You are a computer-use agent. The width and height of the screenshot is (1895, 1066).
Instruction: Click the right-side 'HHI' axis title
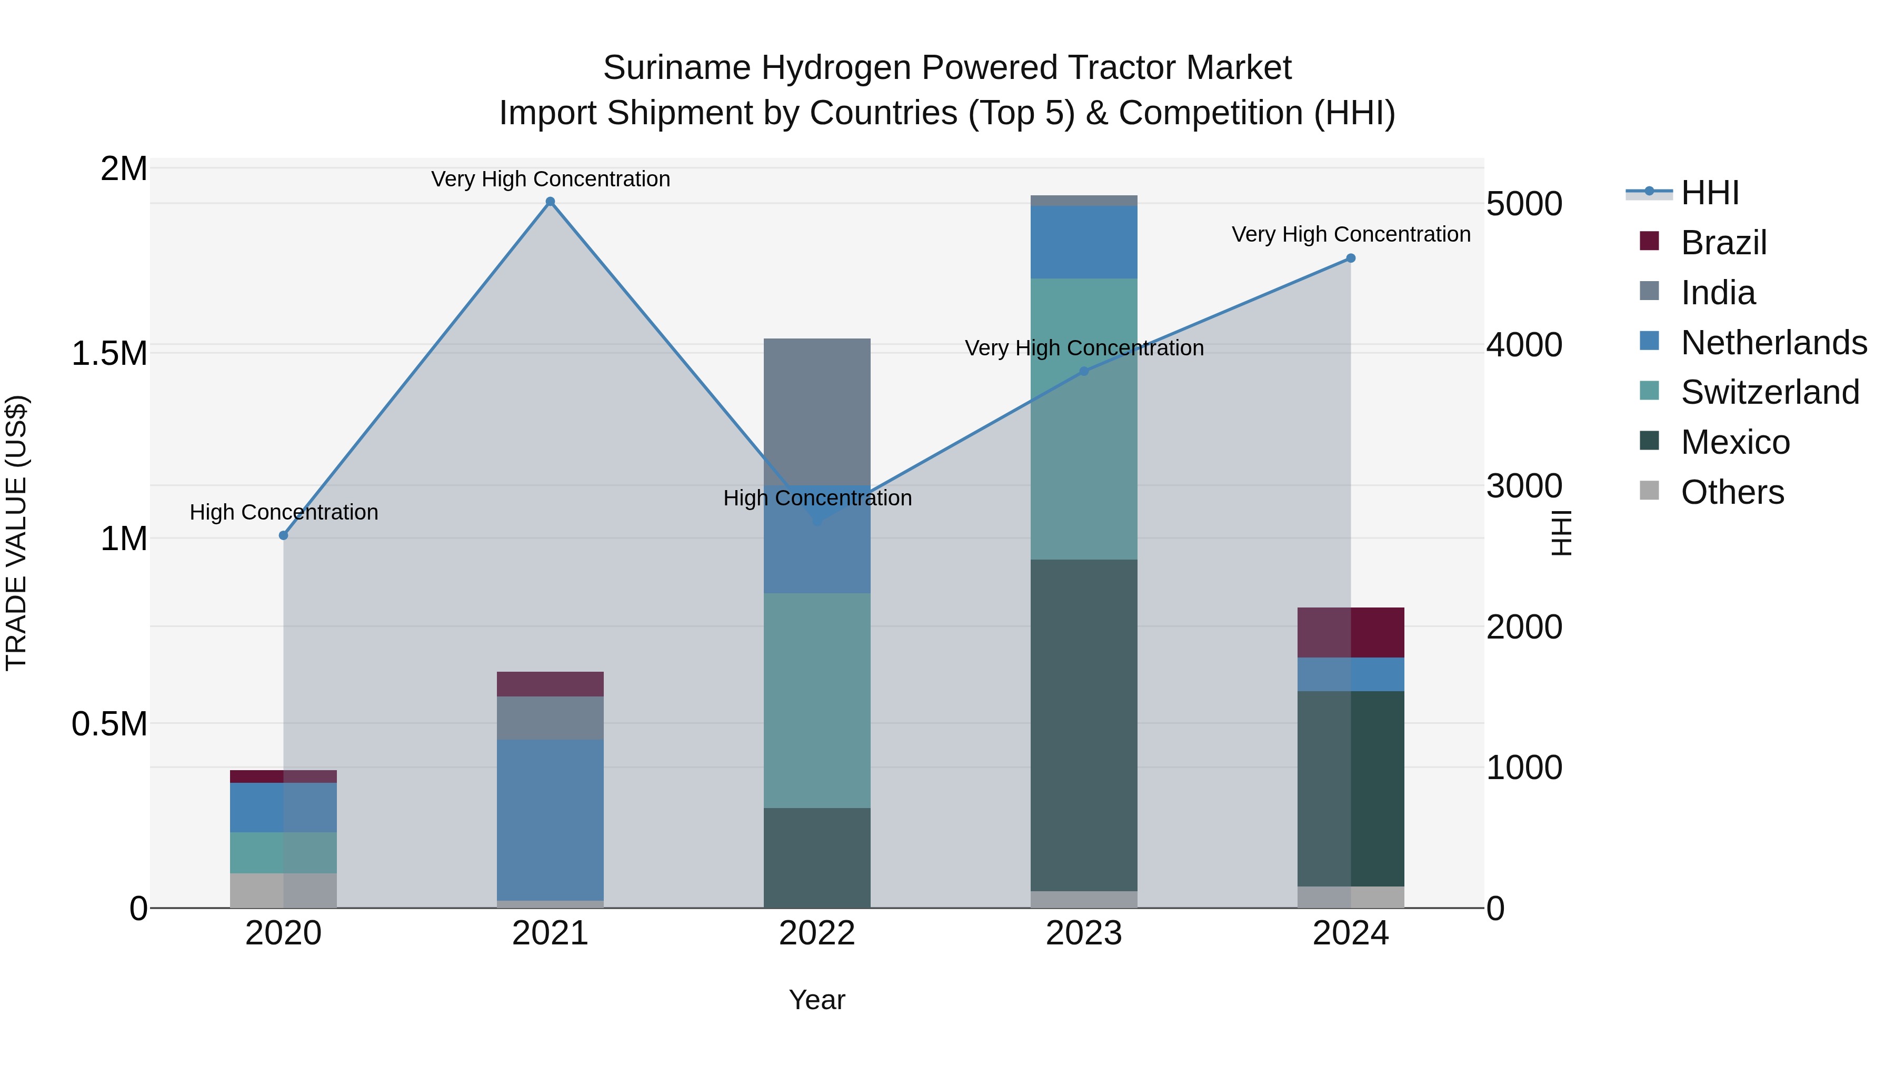click(x=1561, y=533)
